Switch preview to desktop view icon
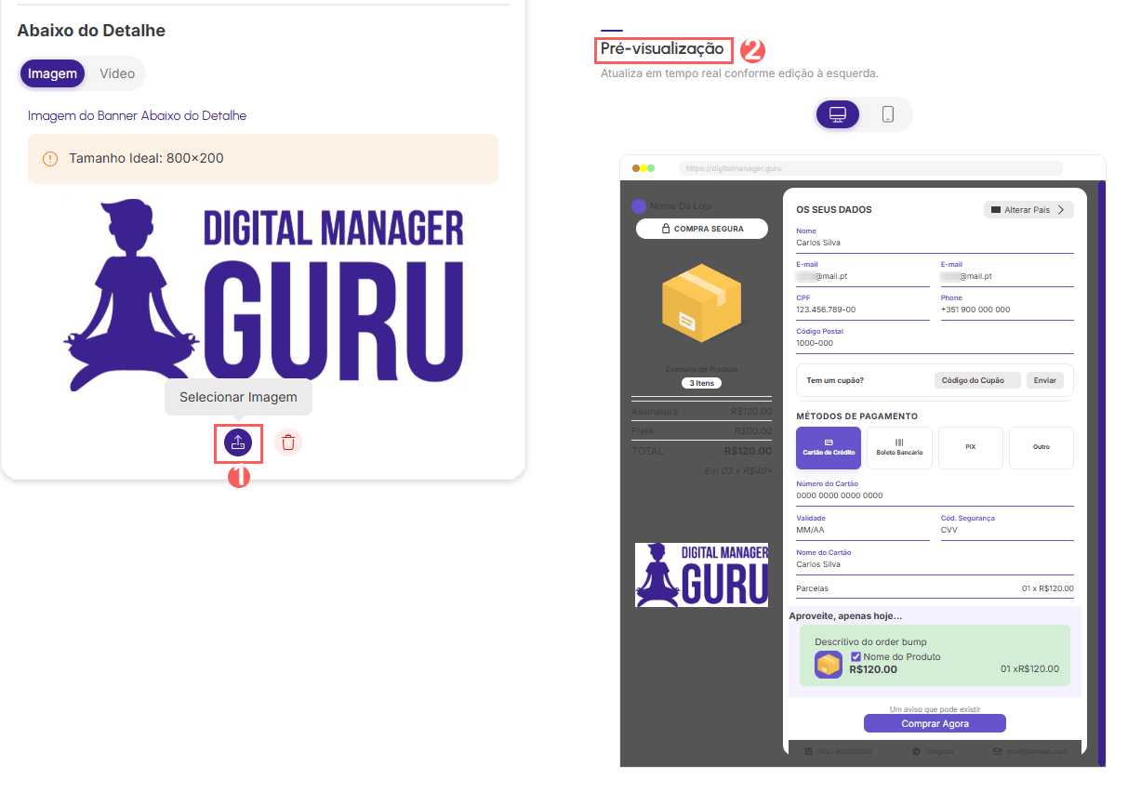The width and height of the screenshot is (1141, 792). 838,114
